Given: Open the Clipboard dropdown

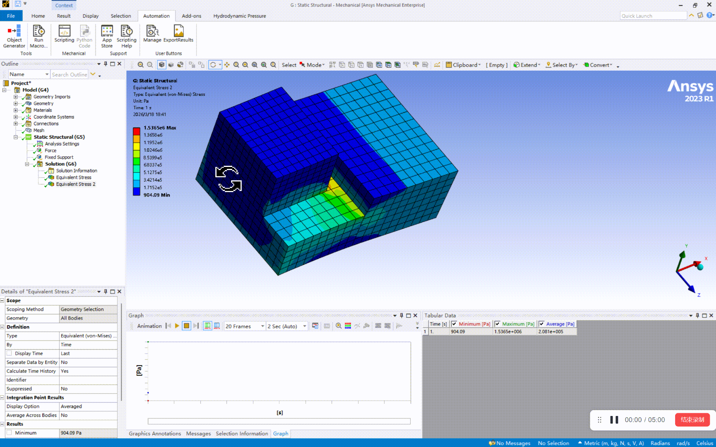Looking at the screenshot, I should (x=463, y=65).
